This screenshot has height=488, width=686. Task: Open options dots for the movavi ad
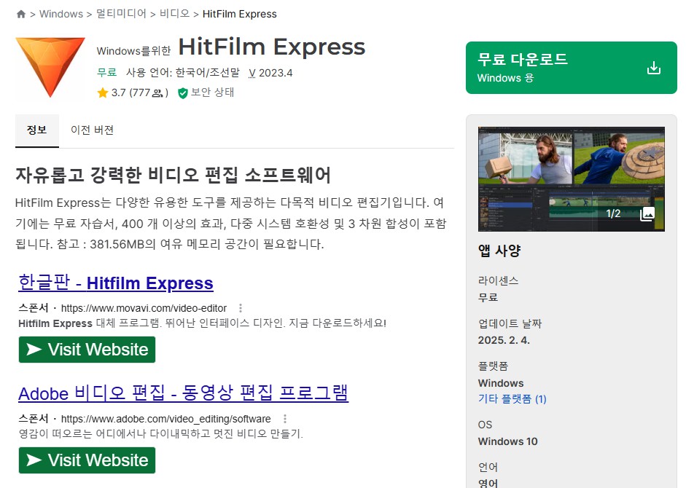point(240,308)
